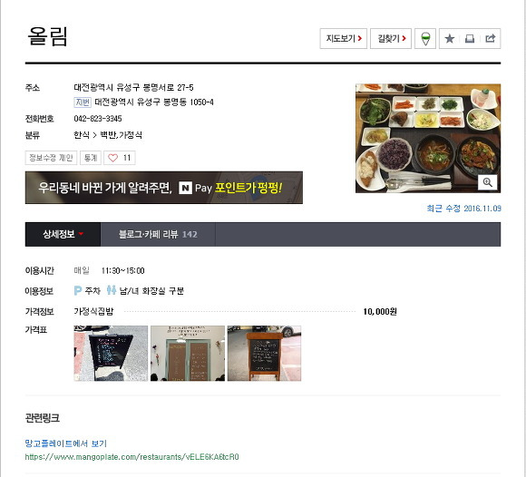Open the 망고플레이트에서 보기 link
Screen dimensions: 526x477
tap(65, 443)
